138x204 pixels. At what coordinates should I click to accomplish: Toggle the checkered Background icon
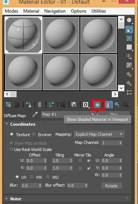tap(129, 38)
